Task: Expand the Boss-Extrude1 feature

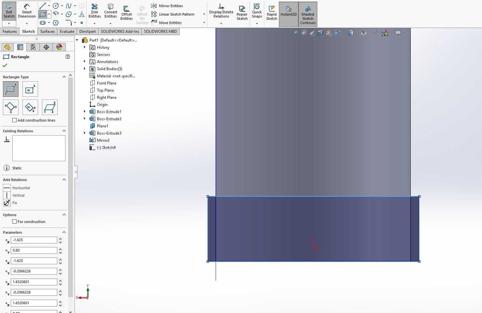Action: (x=85, y=112)
